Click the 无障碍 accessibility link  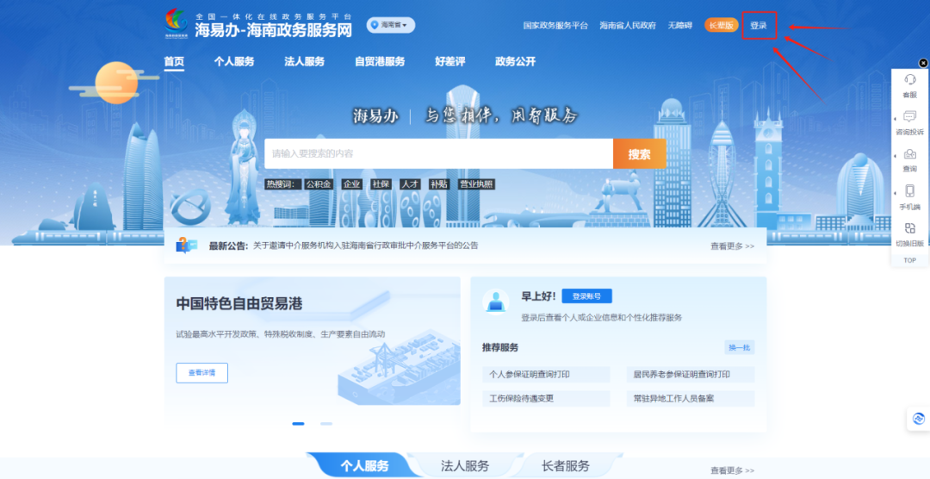click(679, 26)
